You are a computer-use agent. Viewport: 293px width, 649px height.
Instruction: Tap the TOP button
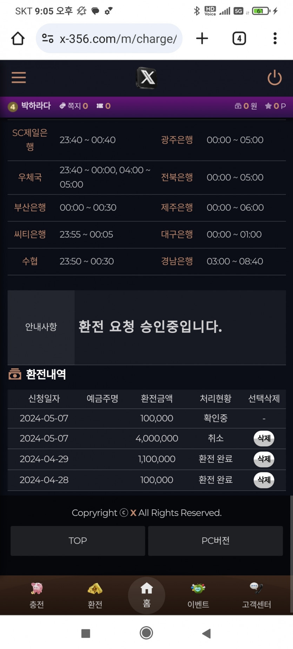click(x=78, y=540)
